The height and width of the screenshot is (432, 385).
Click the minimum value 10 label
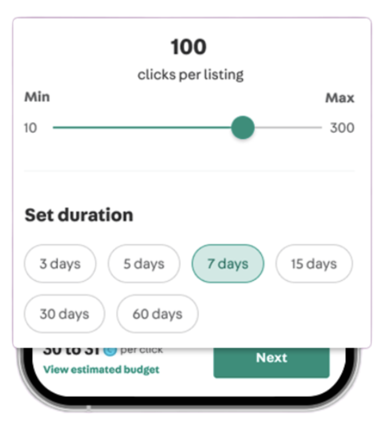(x=31, y=128)
